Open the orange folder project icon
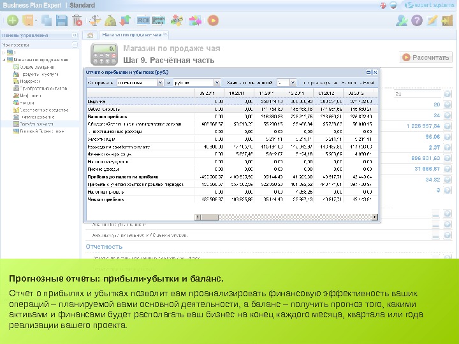 28,20
